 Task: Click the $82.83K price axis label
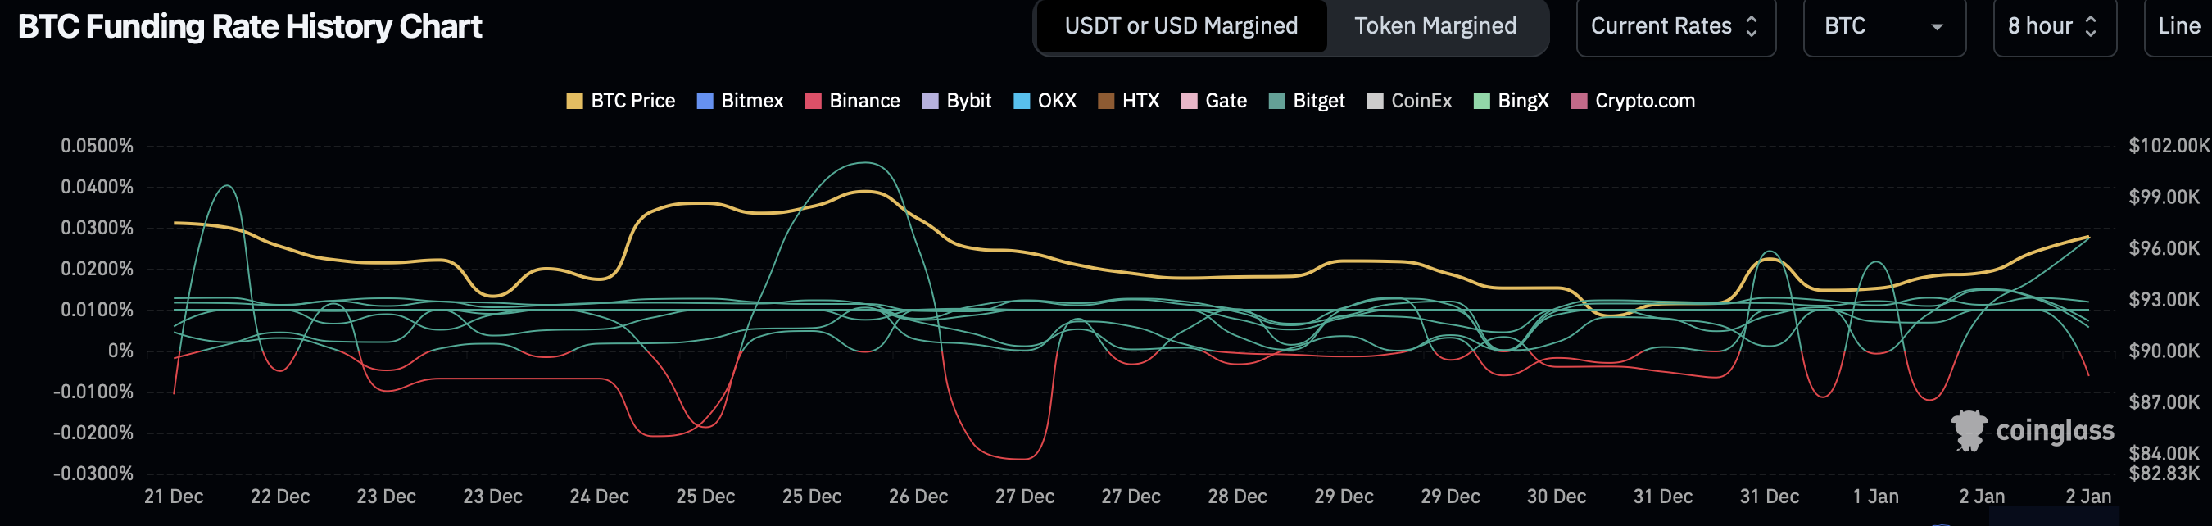2164,474
